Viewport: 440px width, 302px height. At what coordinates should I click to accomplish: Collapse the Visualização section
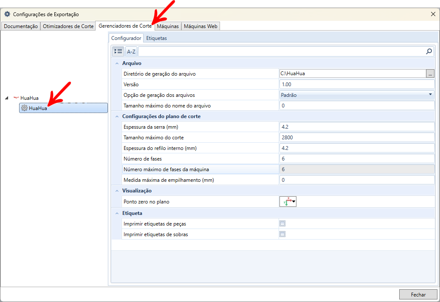(117, 191)
